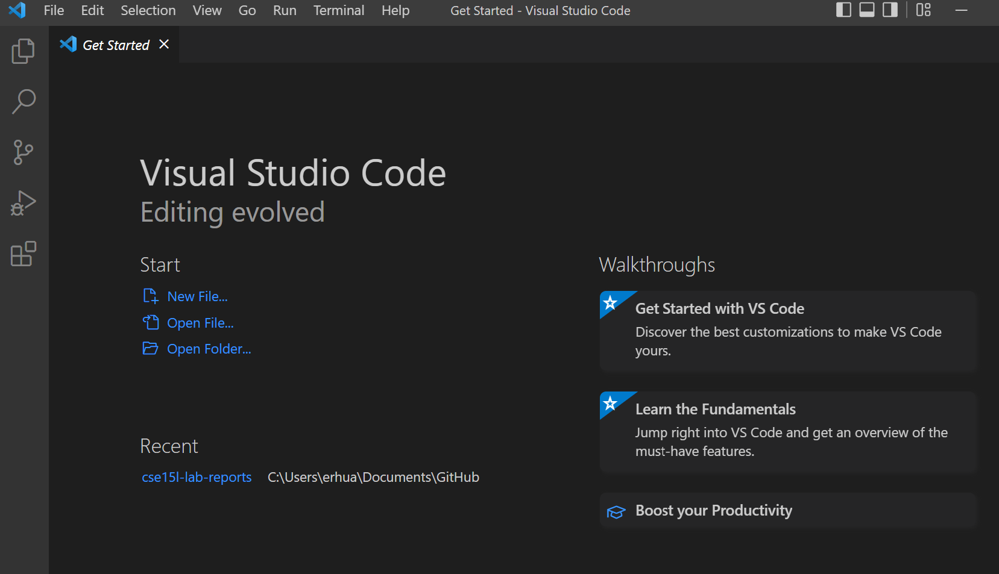Click the VS Code icon on Get Started tab
Viewport: 999px width, 574px height.
[x=68, y=44]
